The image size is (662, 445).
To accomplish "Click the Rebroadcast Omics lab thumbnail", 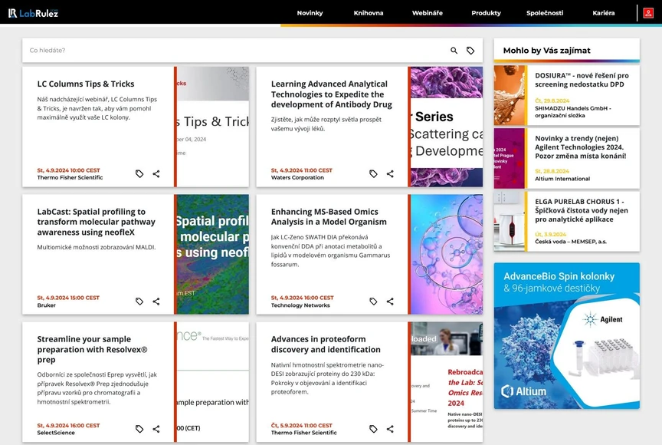I will click(447, 382).
